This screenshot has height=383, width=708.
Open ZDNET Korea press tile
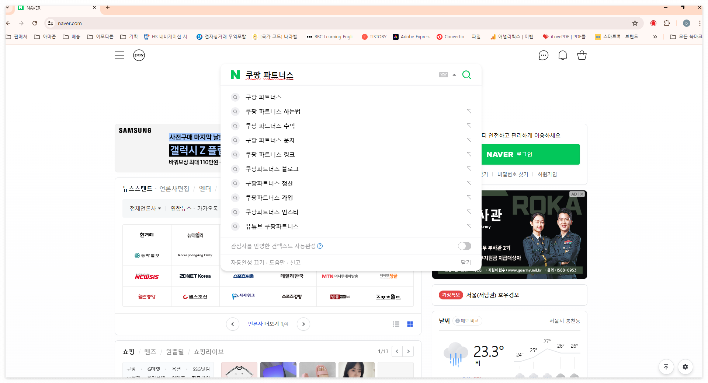coord(195,276)
